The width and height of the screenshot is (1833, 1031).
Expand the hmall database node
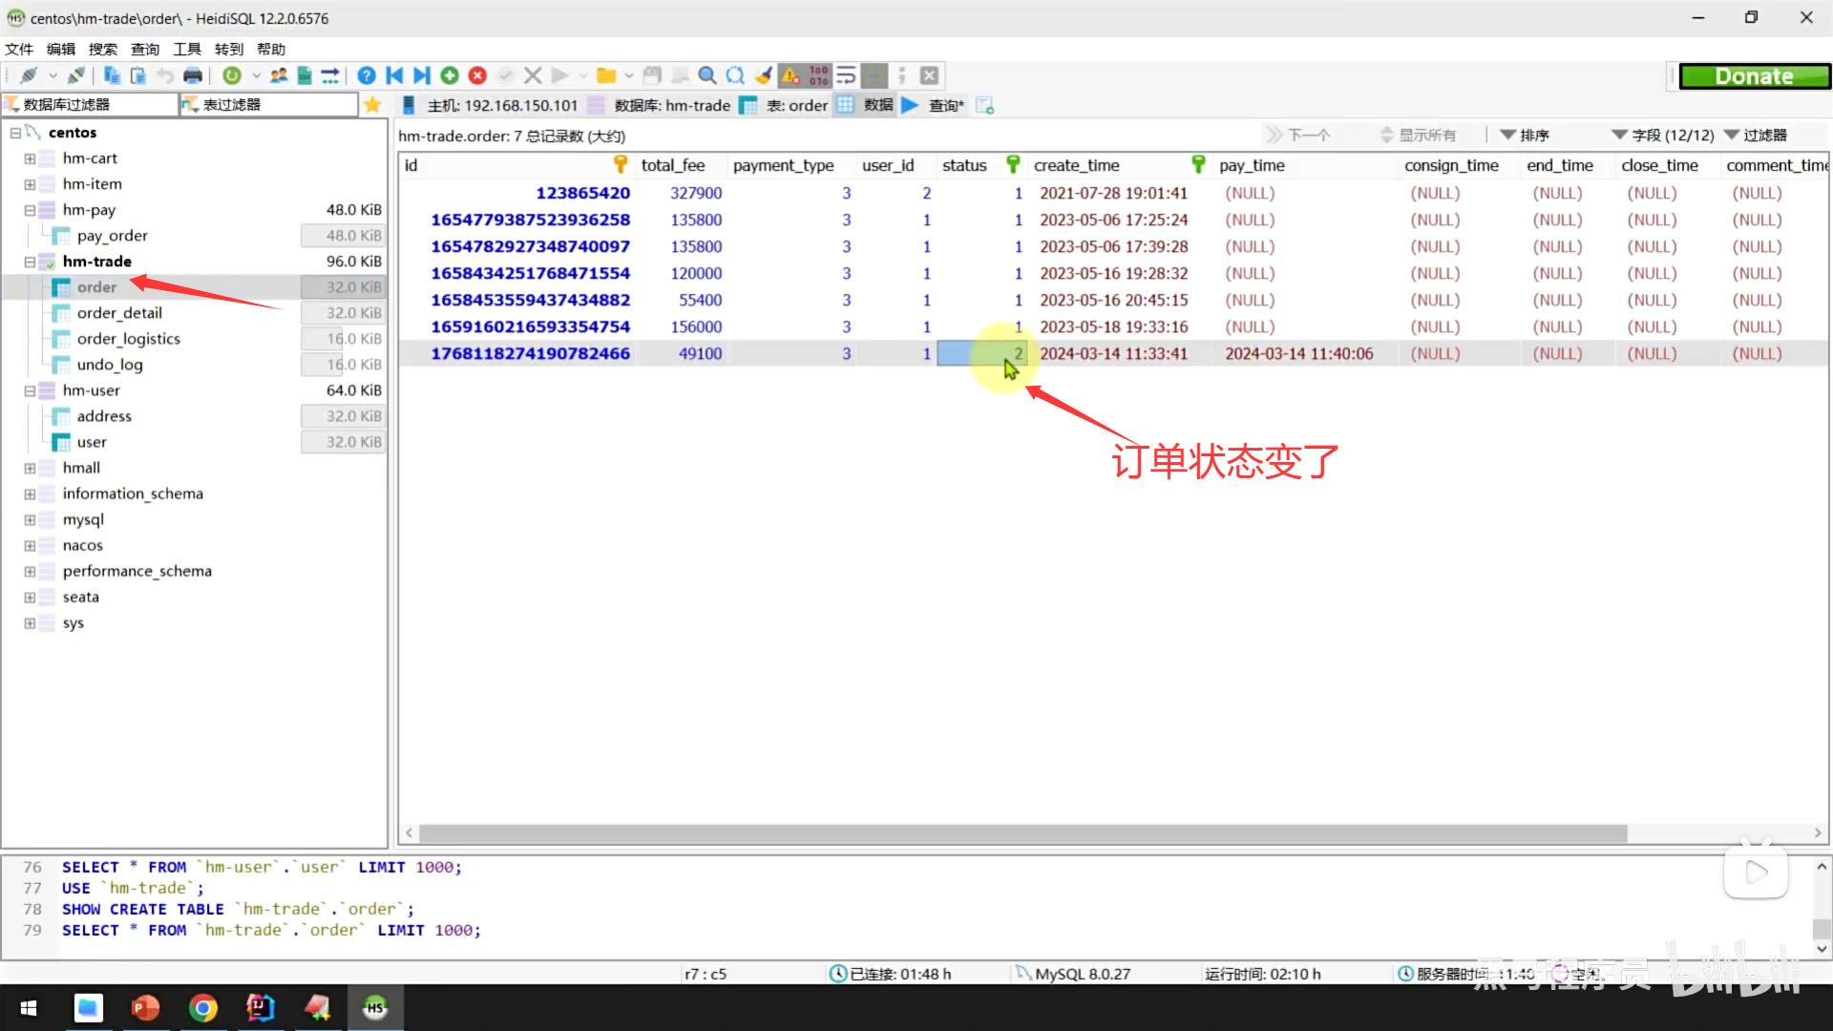click(30, 468)
